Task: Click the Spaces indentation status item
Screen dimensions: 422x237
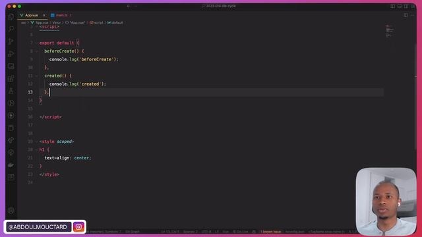Action: click(x=191, y=232)
